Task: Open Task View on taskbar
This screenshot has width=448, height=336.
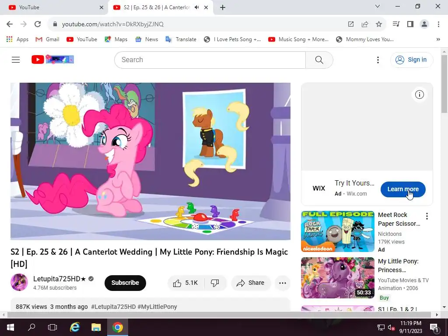Action: point(52,327)
